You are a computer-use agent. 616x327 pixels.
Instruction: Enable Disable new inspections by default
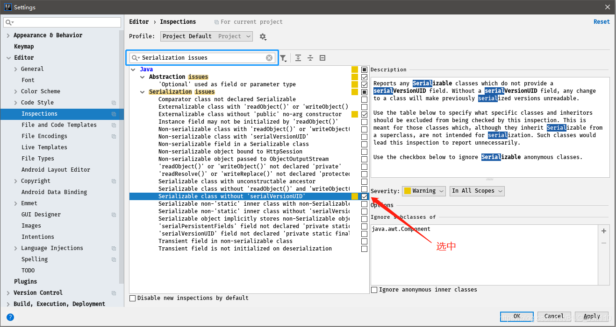132,298
